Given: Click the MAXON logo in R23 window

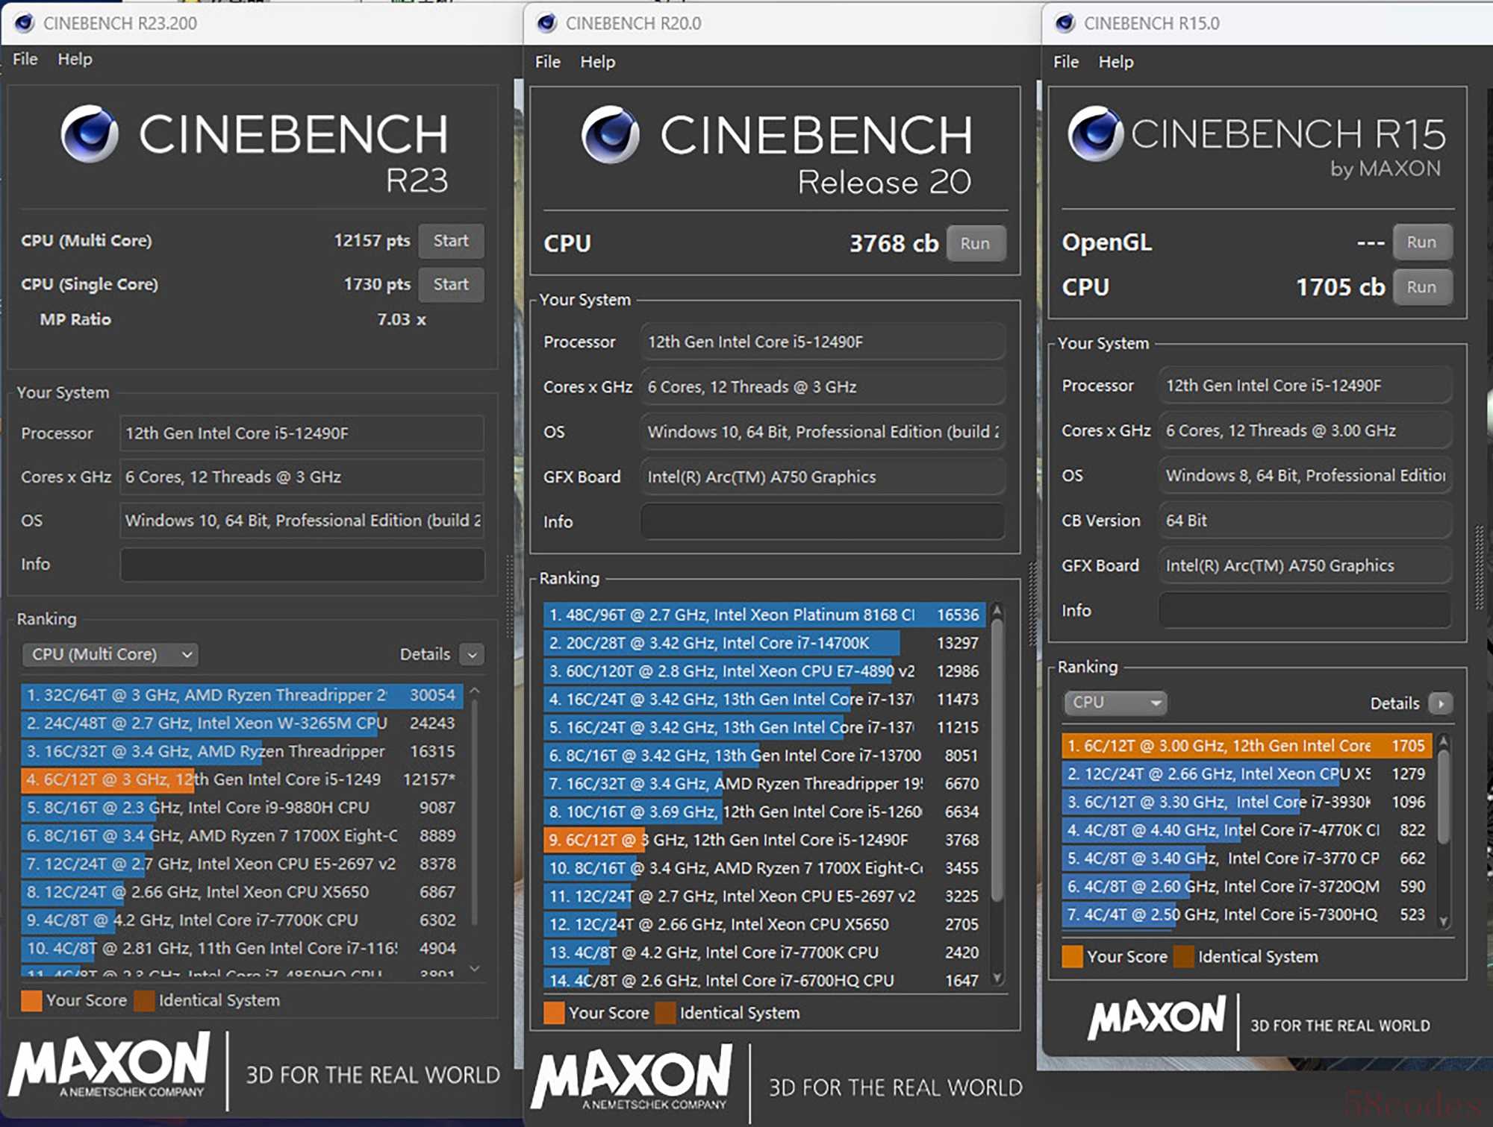Looking at the screenshot, I should pyautogui.click(x=110, y=1065).
